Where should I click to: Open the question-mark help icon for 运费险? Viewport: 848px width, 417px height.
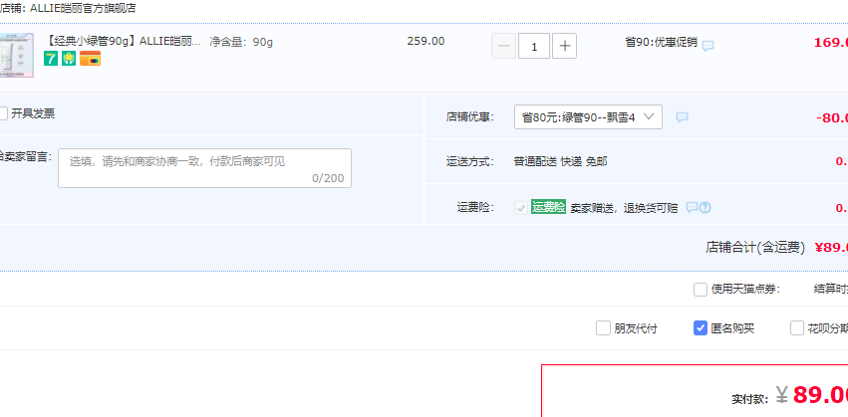(705, 207)
